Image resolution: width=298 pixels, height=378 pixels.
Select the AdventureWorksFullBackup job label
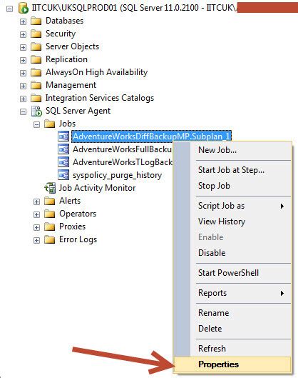click(x=122, y=149)
